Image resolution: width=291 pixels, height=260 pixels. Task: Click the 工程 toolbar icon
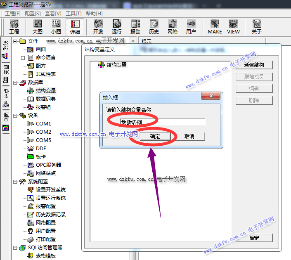14,26
